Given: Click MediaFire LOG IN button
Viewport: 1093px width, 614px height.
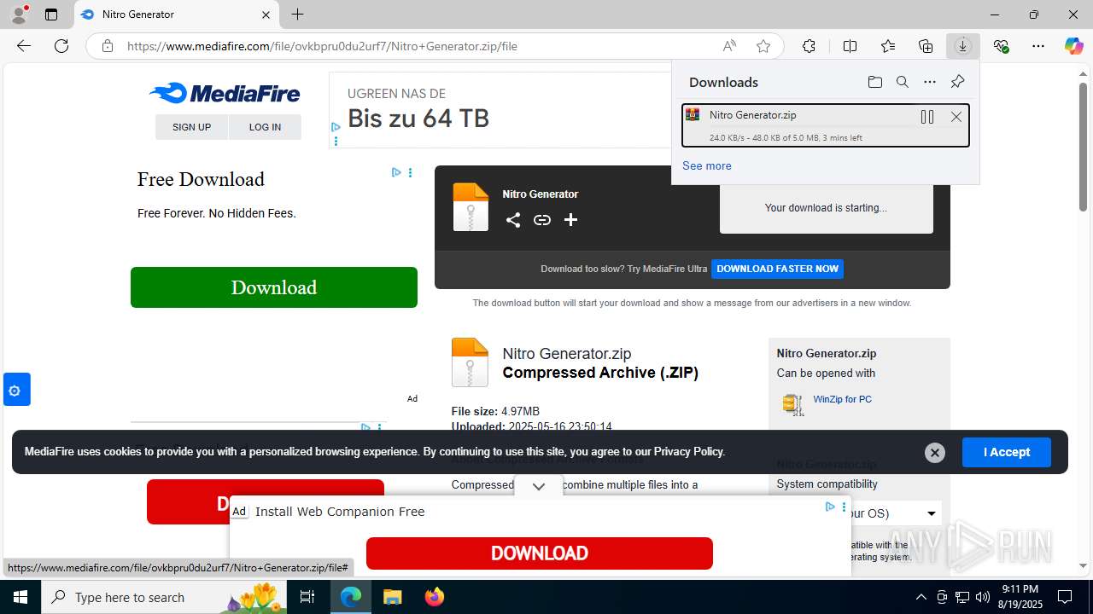Looking at the screenshot, I should pos(265,127).
